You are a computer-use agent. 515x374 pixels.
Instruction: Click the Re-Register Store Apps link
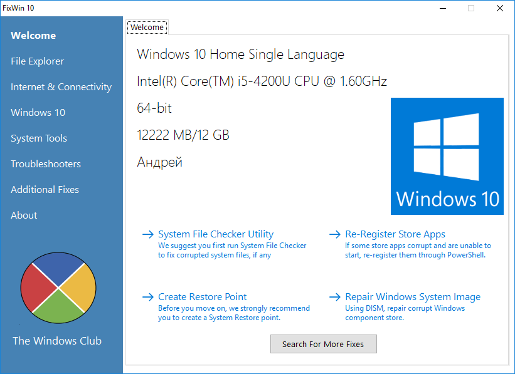coord(395,234)
